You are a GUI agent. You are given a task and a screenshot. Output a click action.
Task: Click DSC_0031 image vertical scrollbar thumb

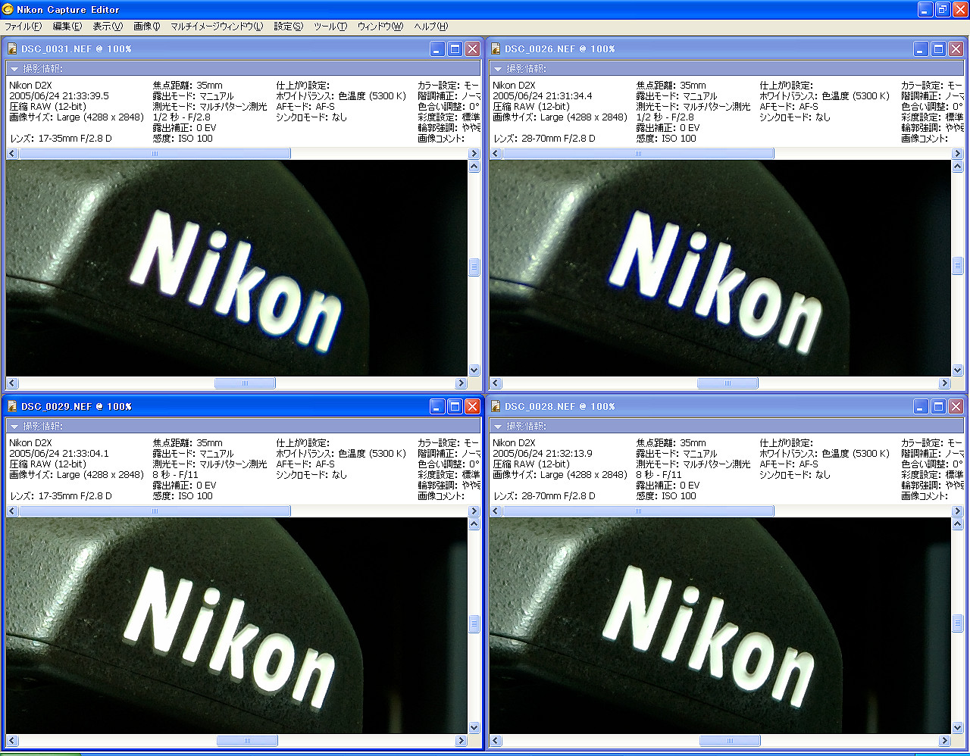point(474,267)
